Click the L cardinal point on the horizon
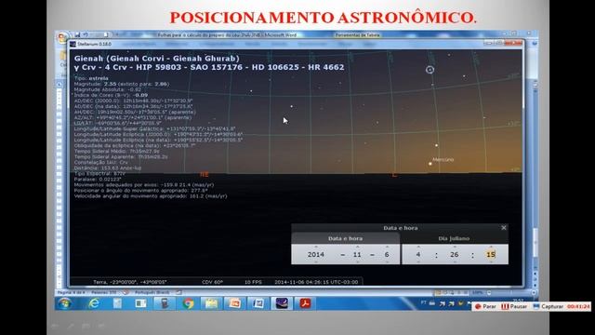 (394, 175)
